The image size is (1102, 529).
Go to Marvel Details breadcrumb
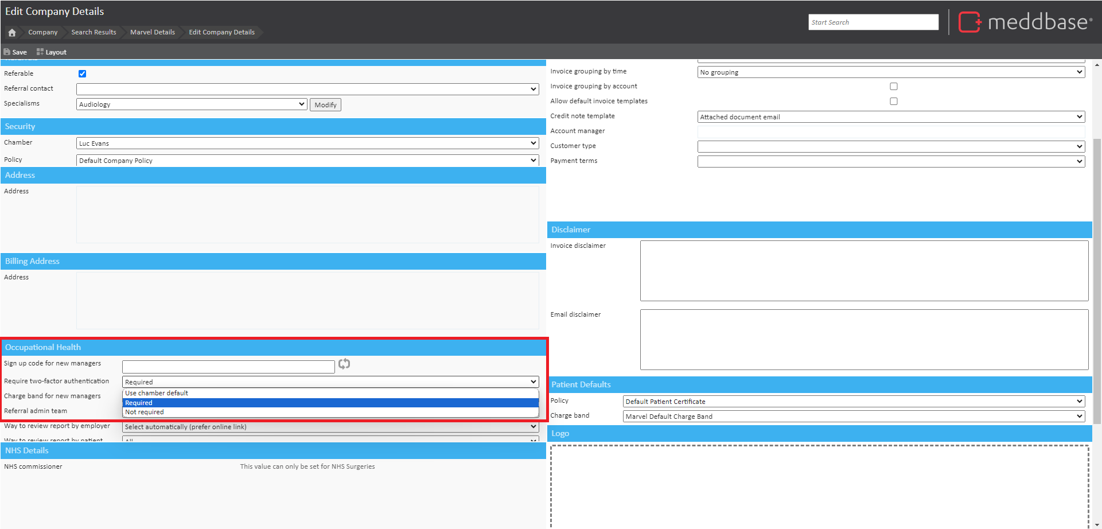152,32
